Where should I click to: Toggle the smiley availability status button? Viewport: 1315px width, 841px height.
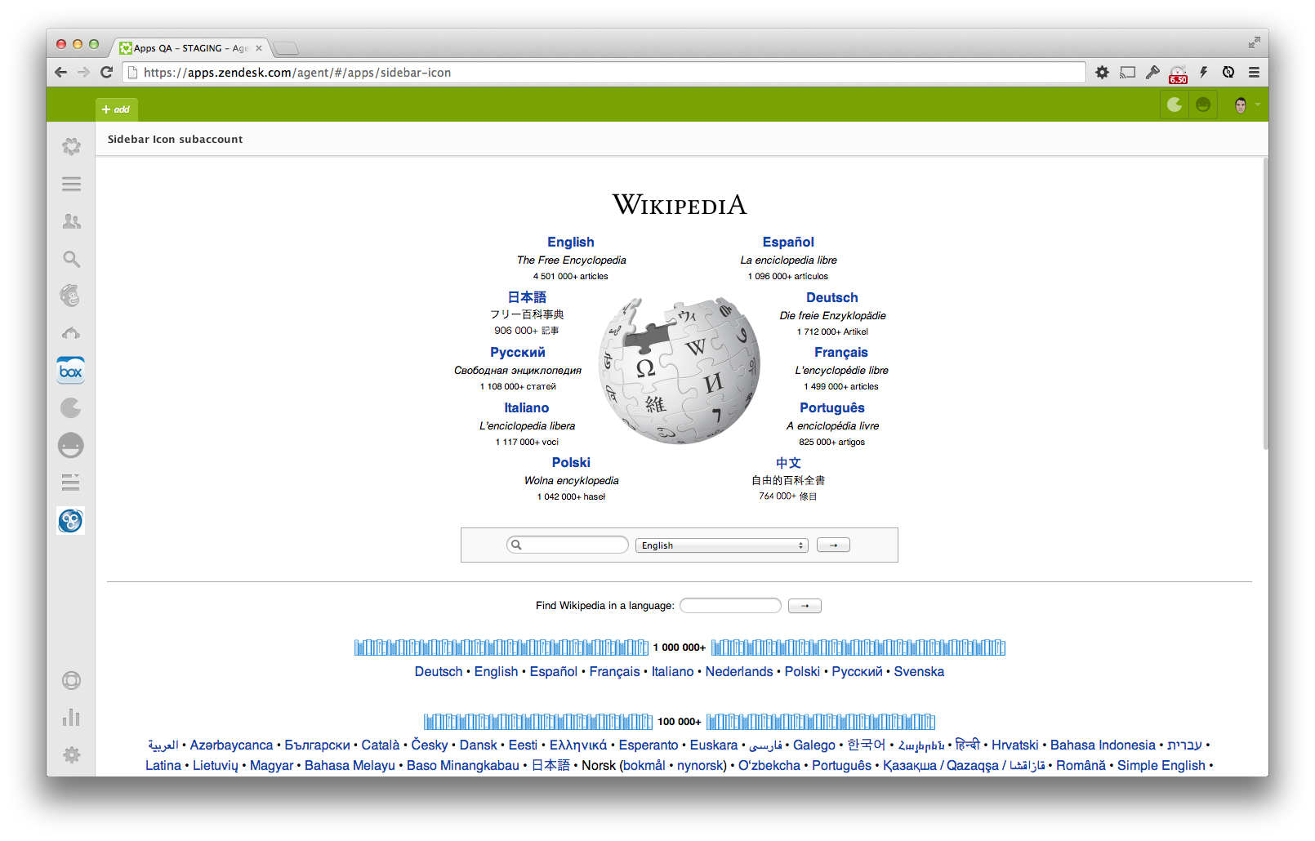(1202, 105)
